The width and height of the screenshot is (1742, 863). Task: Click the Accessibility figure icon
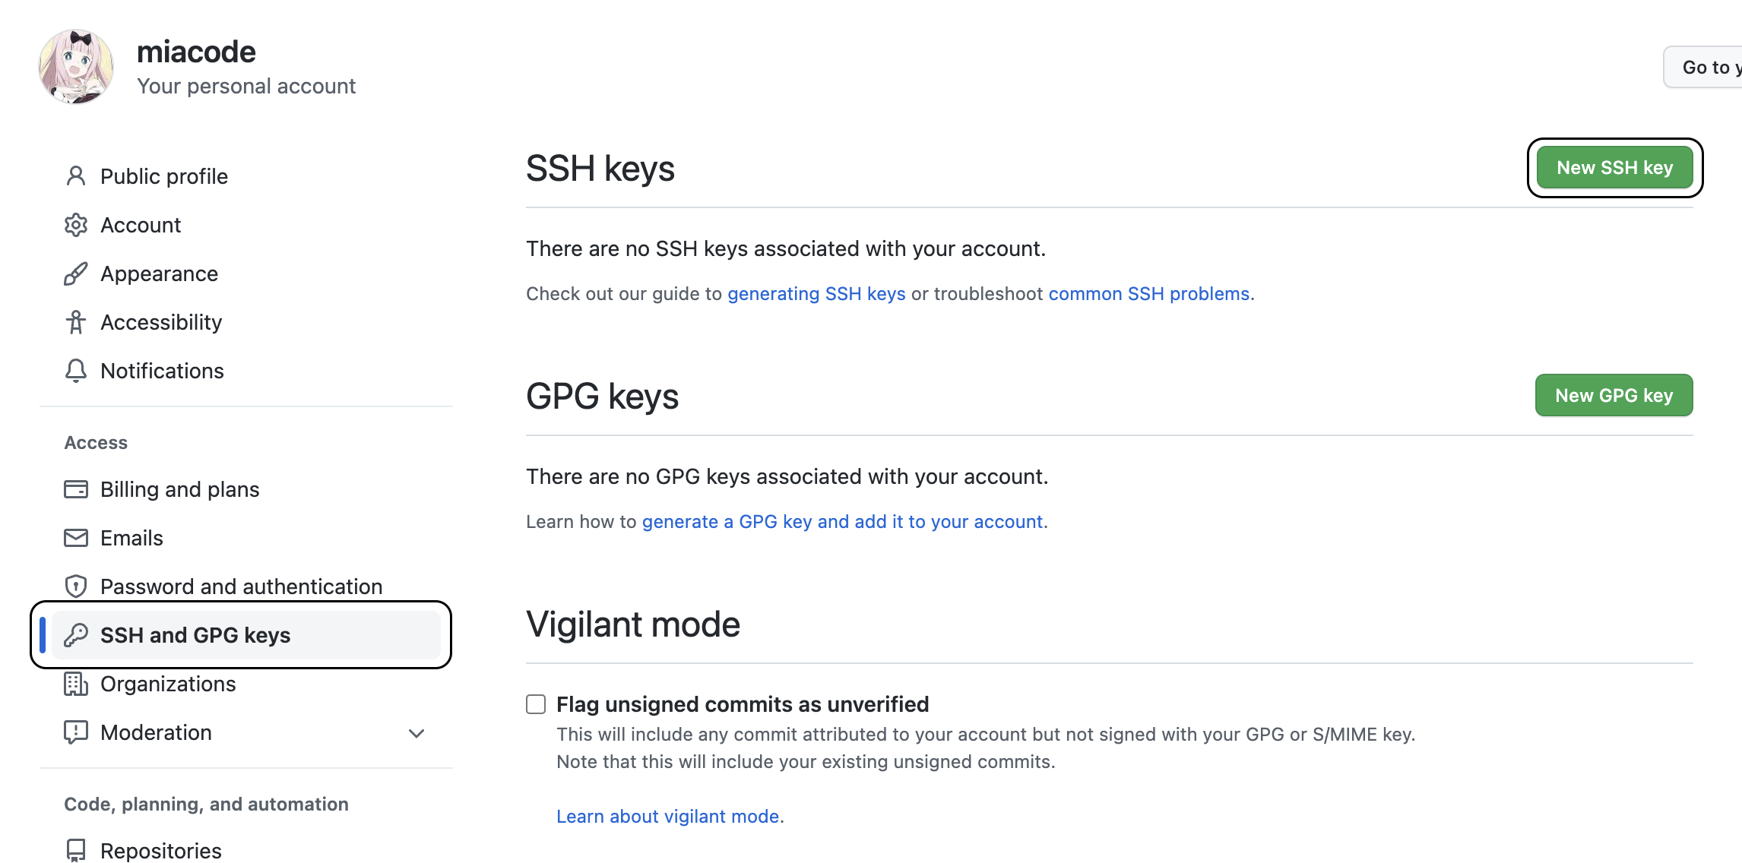[x=76, y=322]
